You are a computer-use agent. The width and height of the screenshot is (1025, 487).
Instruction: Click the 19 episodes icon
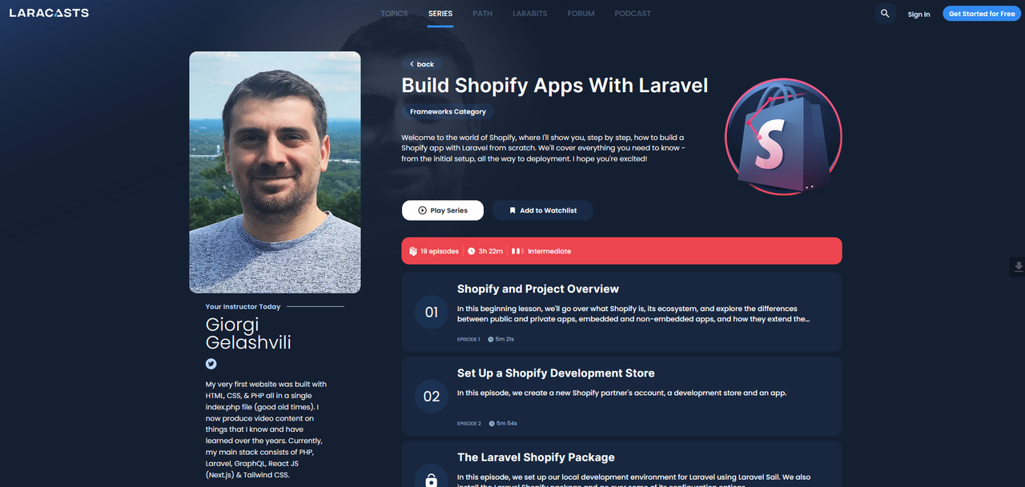coord(413,251)
